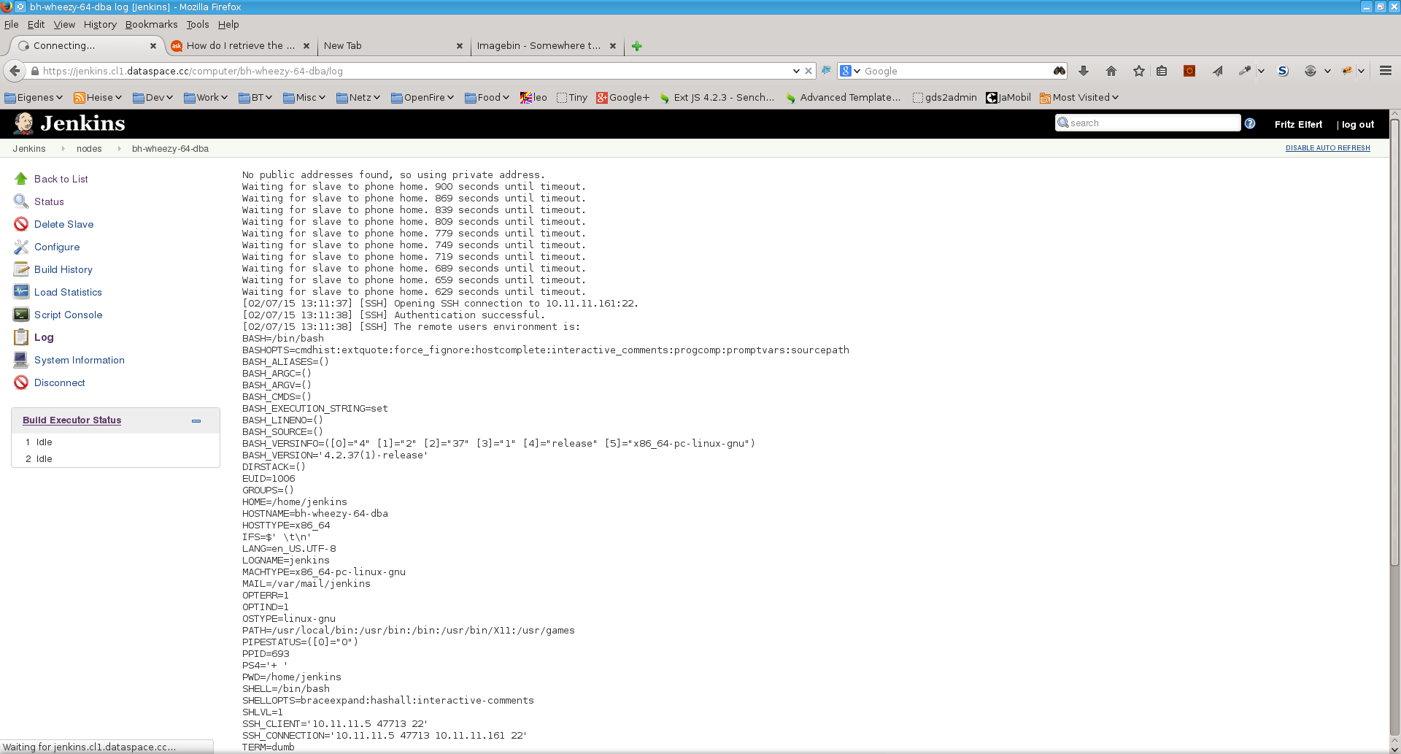Viewport: 1401px width, 754px height.
Task: Open the Google+ bookmark
Action: (623, 97)
